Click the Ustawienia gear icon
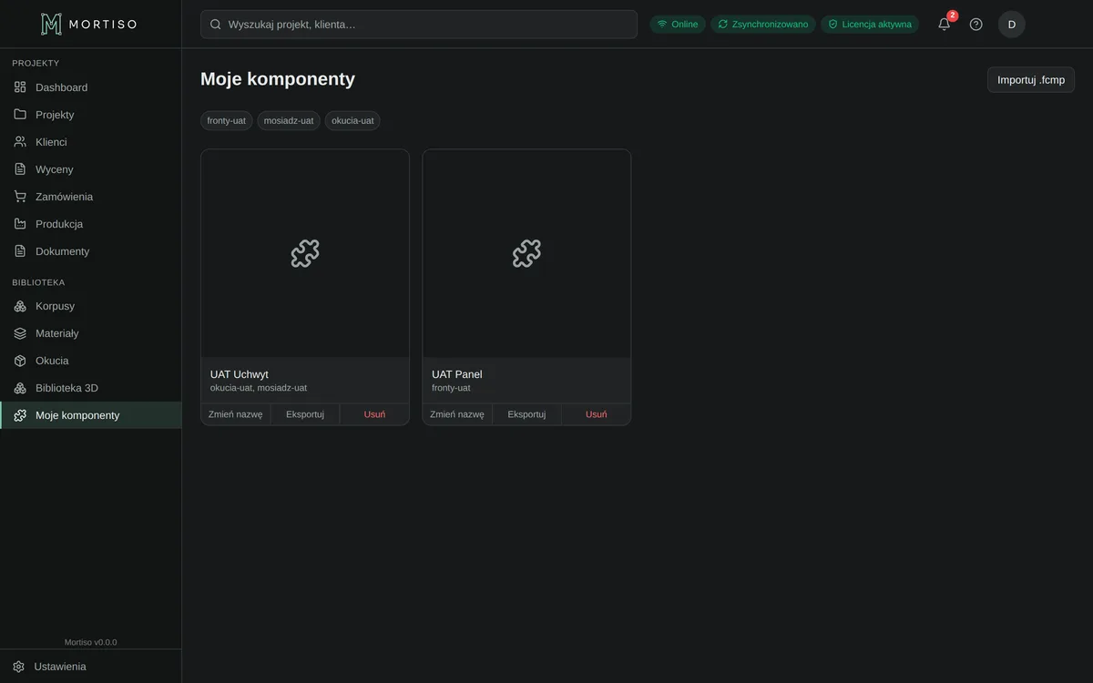 pos(18,667)
